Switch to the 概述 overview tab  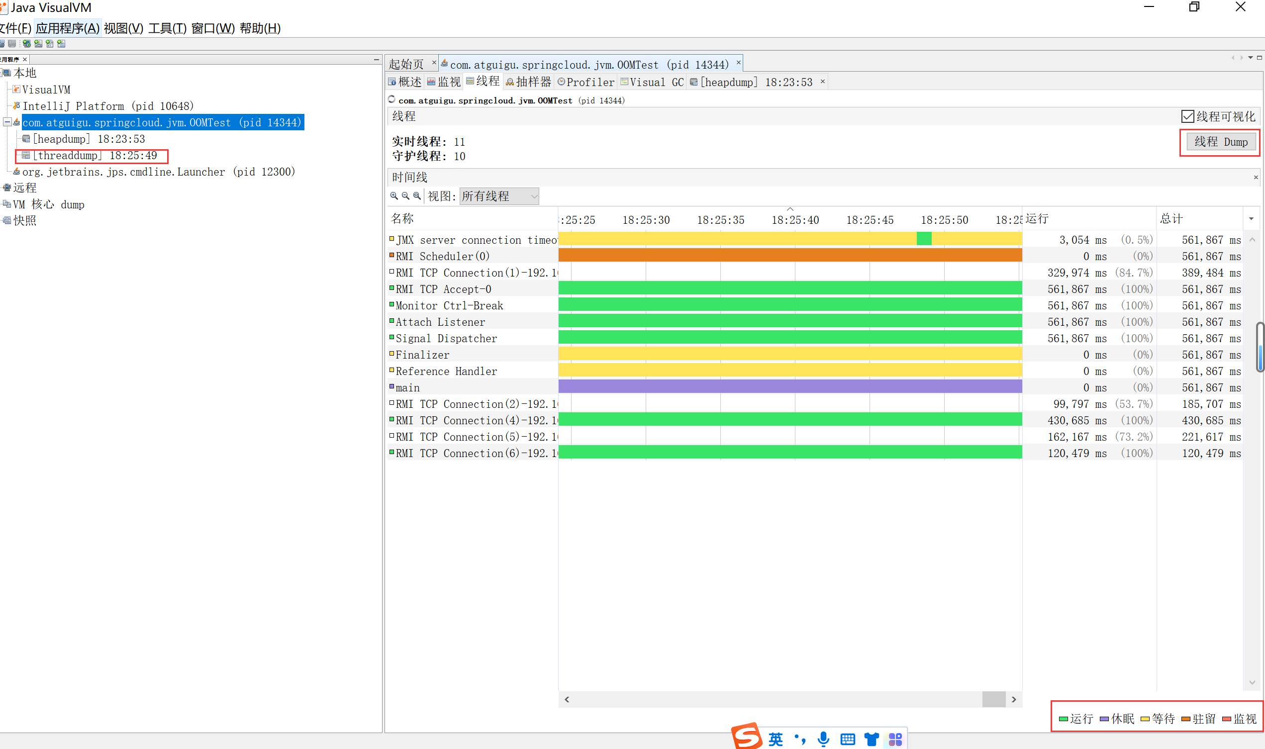[405, 82]
